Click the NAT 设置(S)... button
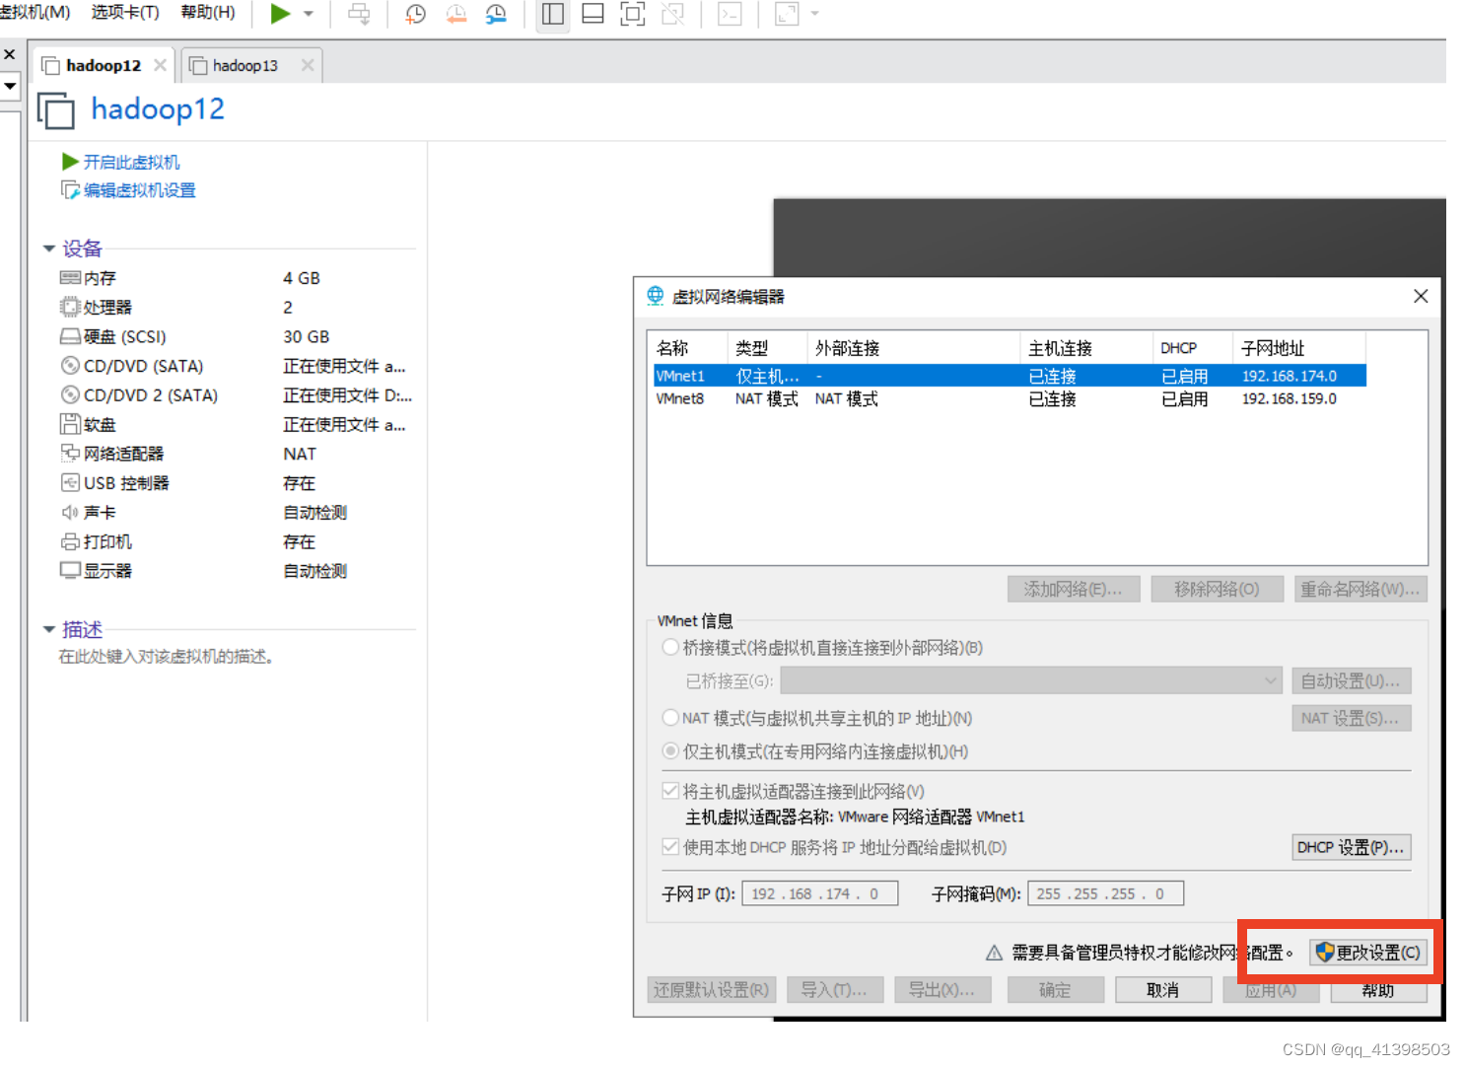The height and width of the screenshot is (1067, 1465). pos(1351,718)
